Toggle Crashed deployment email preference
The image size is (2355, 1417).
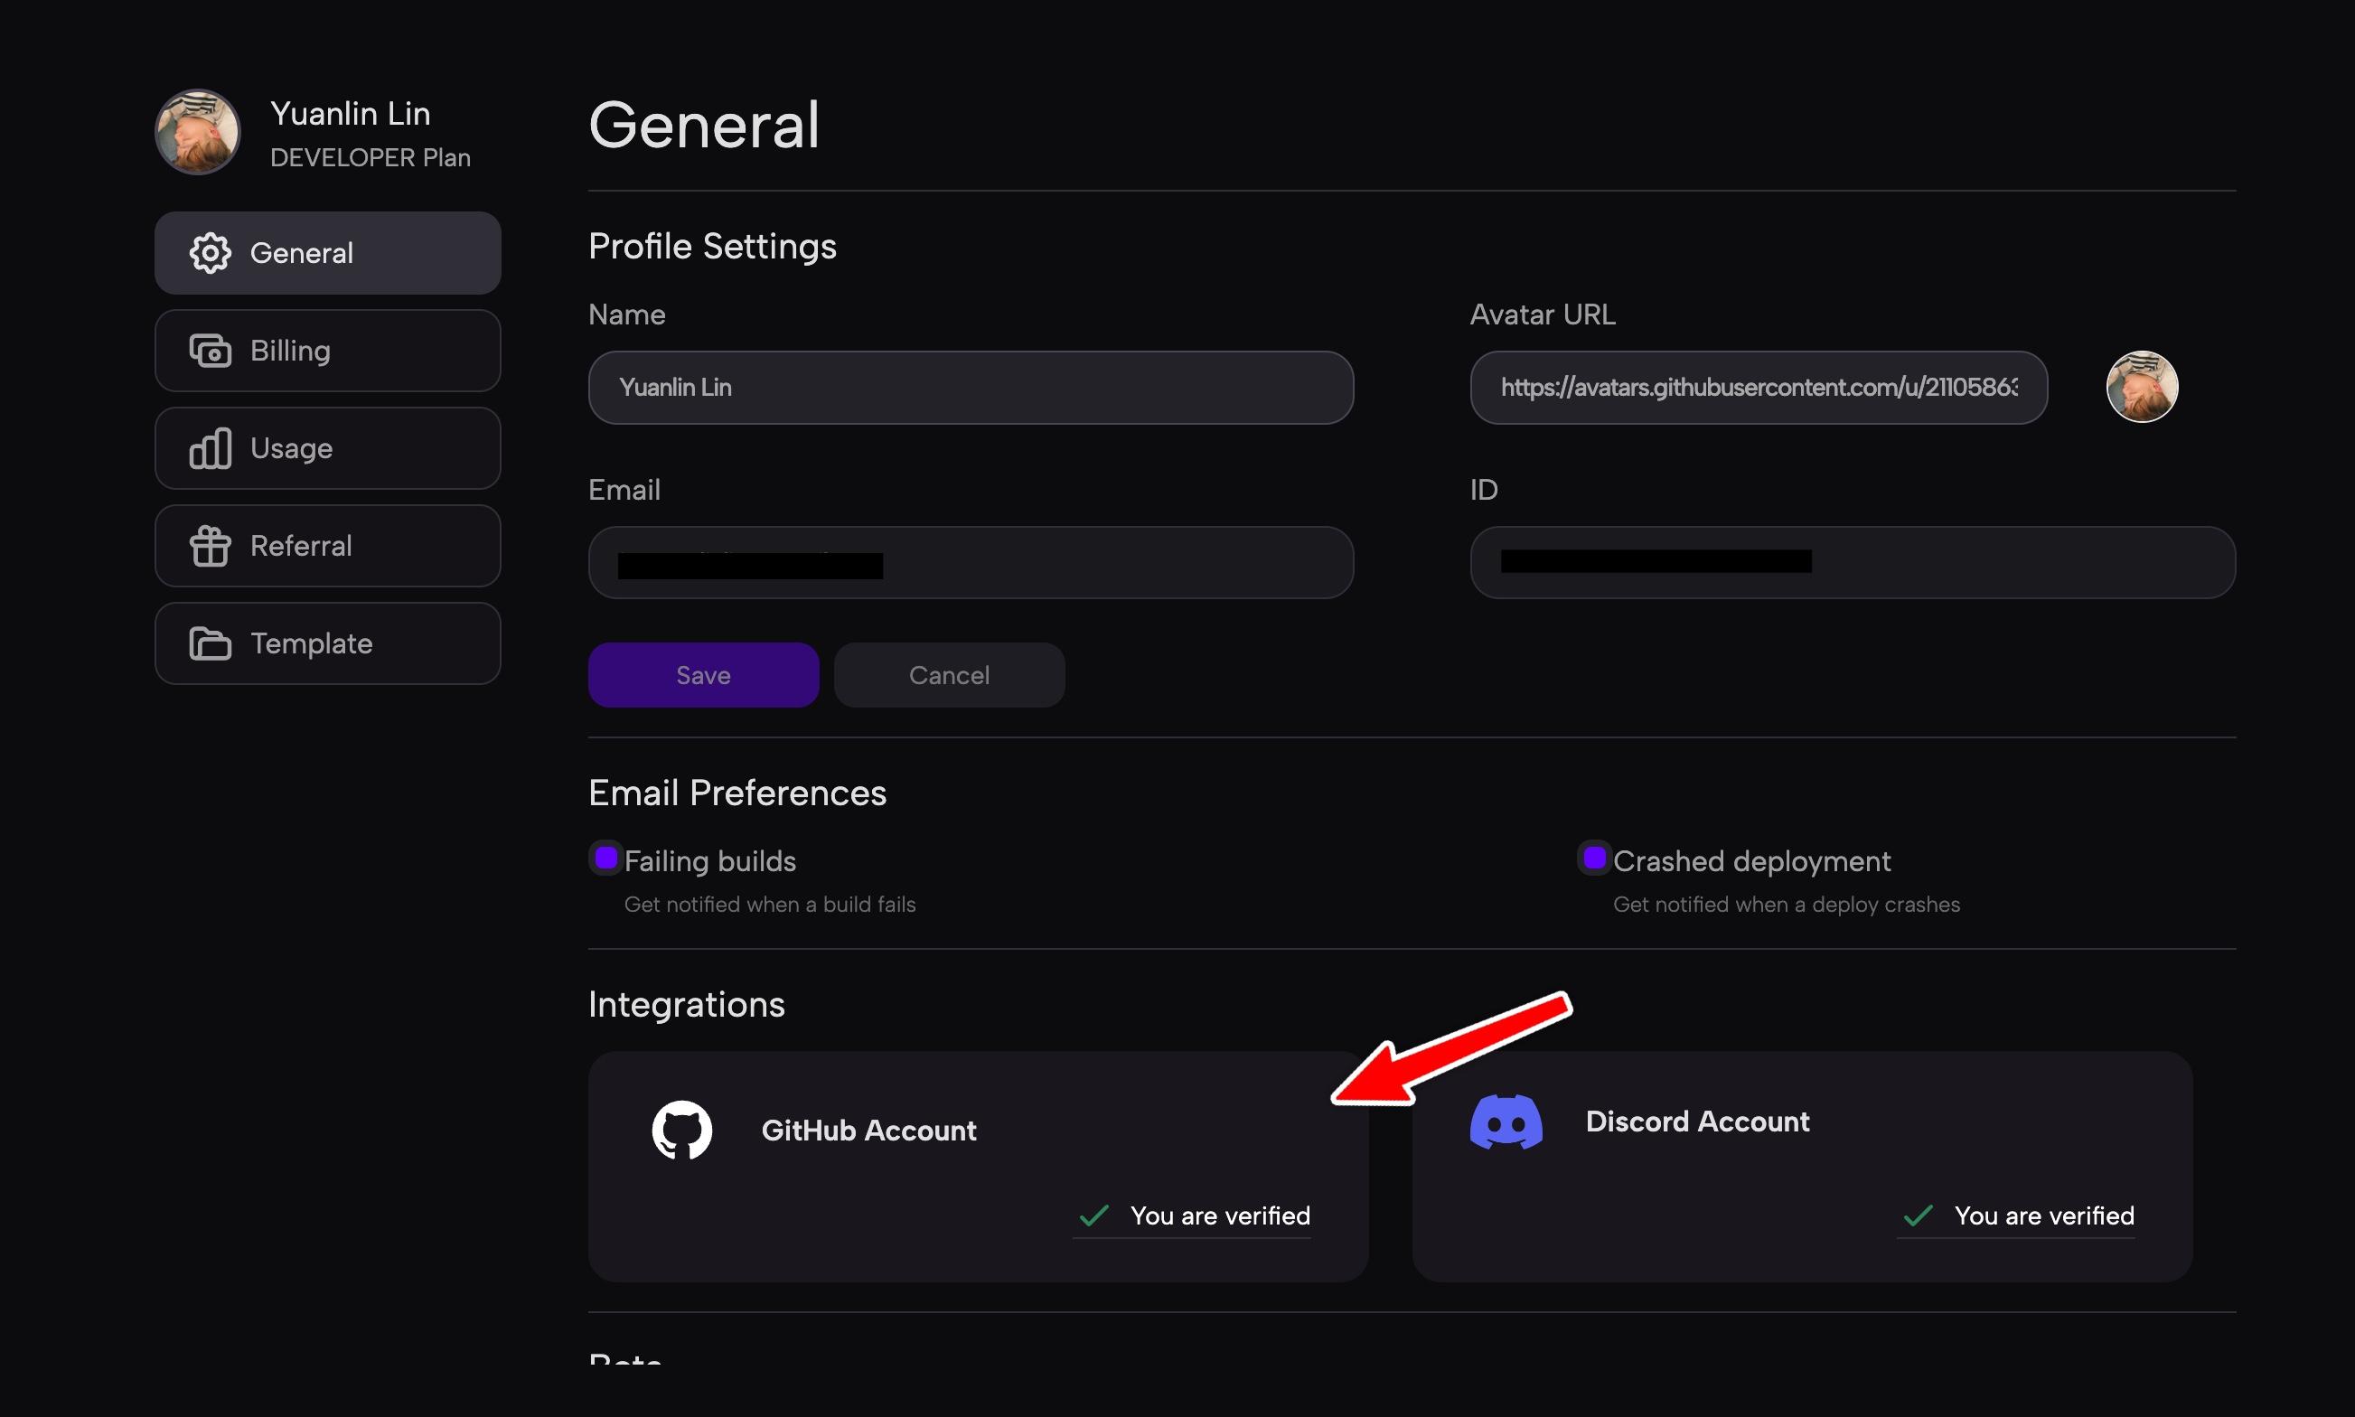point(1590,859)
